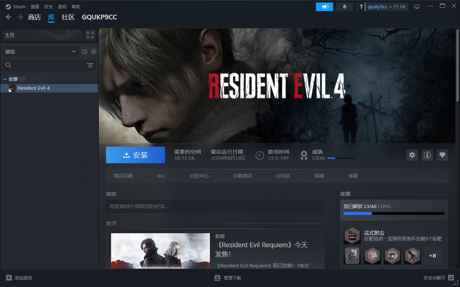Collapse the 全部 games list

[5, 79]
